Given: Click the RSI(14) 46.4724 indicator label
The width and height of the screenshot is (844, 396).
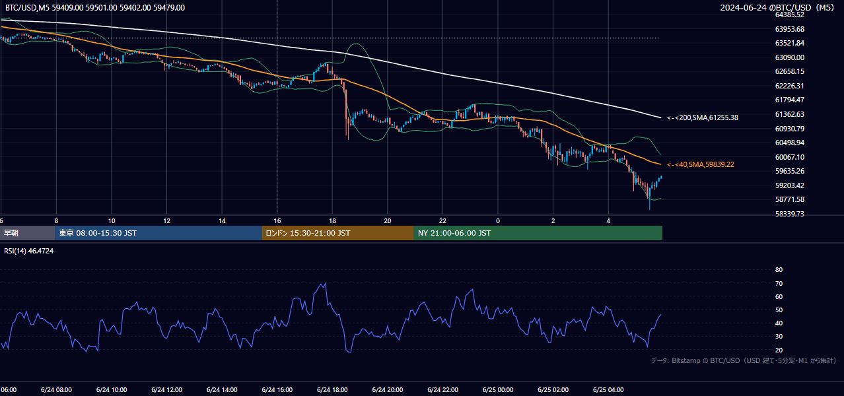Looking at the screenshot, I should coord(29,251).
